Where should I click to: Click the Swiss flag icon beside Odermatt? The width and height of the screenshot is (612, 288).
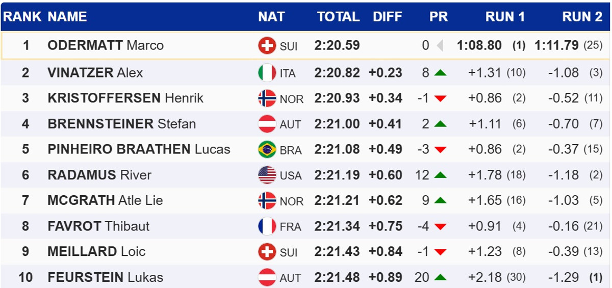pos(267,46)
